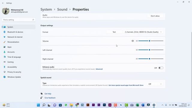Click the back arrow in Settings
The width and height of the screenshot is (192, 108).
pos(3,3)
